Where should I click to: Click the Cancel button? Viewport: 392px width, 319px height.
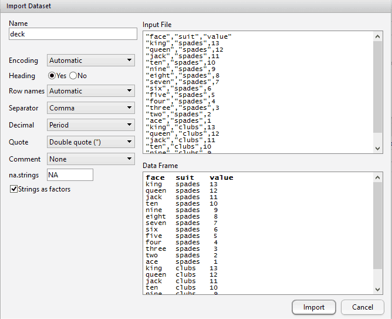click(x=363, y=307)
